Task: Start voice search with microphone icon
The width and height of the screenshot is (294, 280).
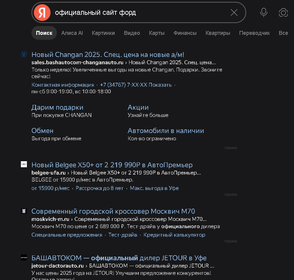Action: (264, 13)
